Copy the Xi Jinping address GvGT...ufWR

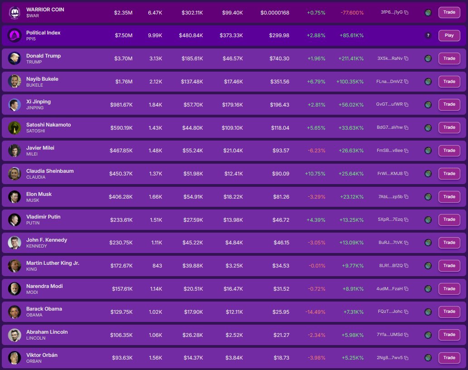[406, 104]
